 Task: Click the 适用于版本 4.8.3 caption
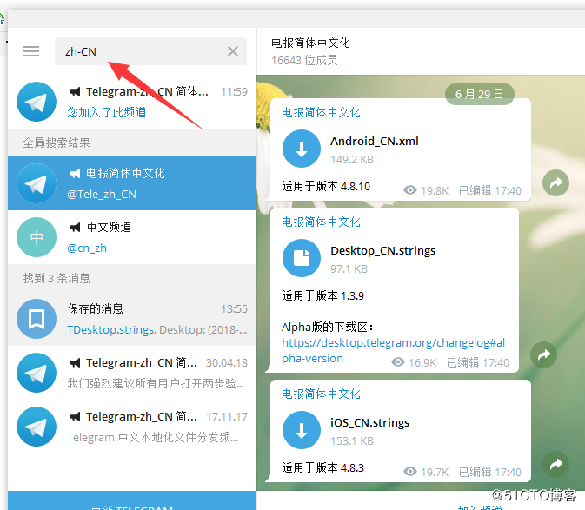tap(323, 467)
